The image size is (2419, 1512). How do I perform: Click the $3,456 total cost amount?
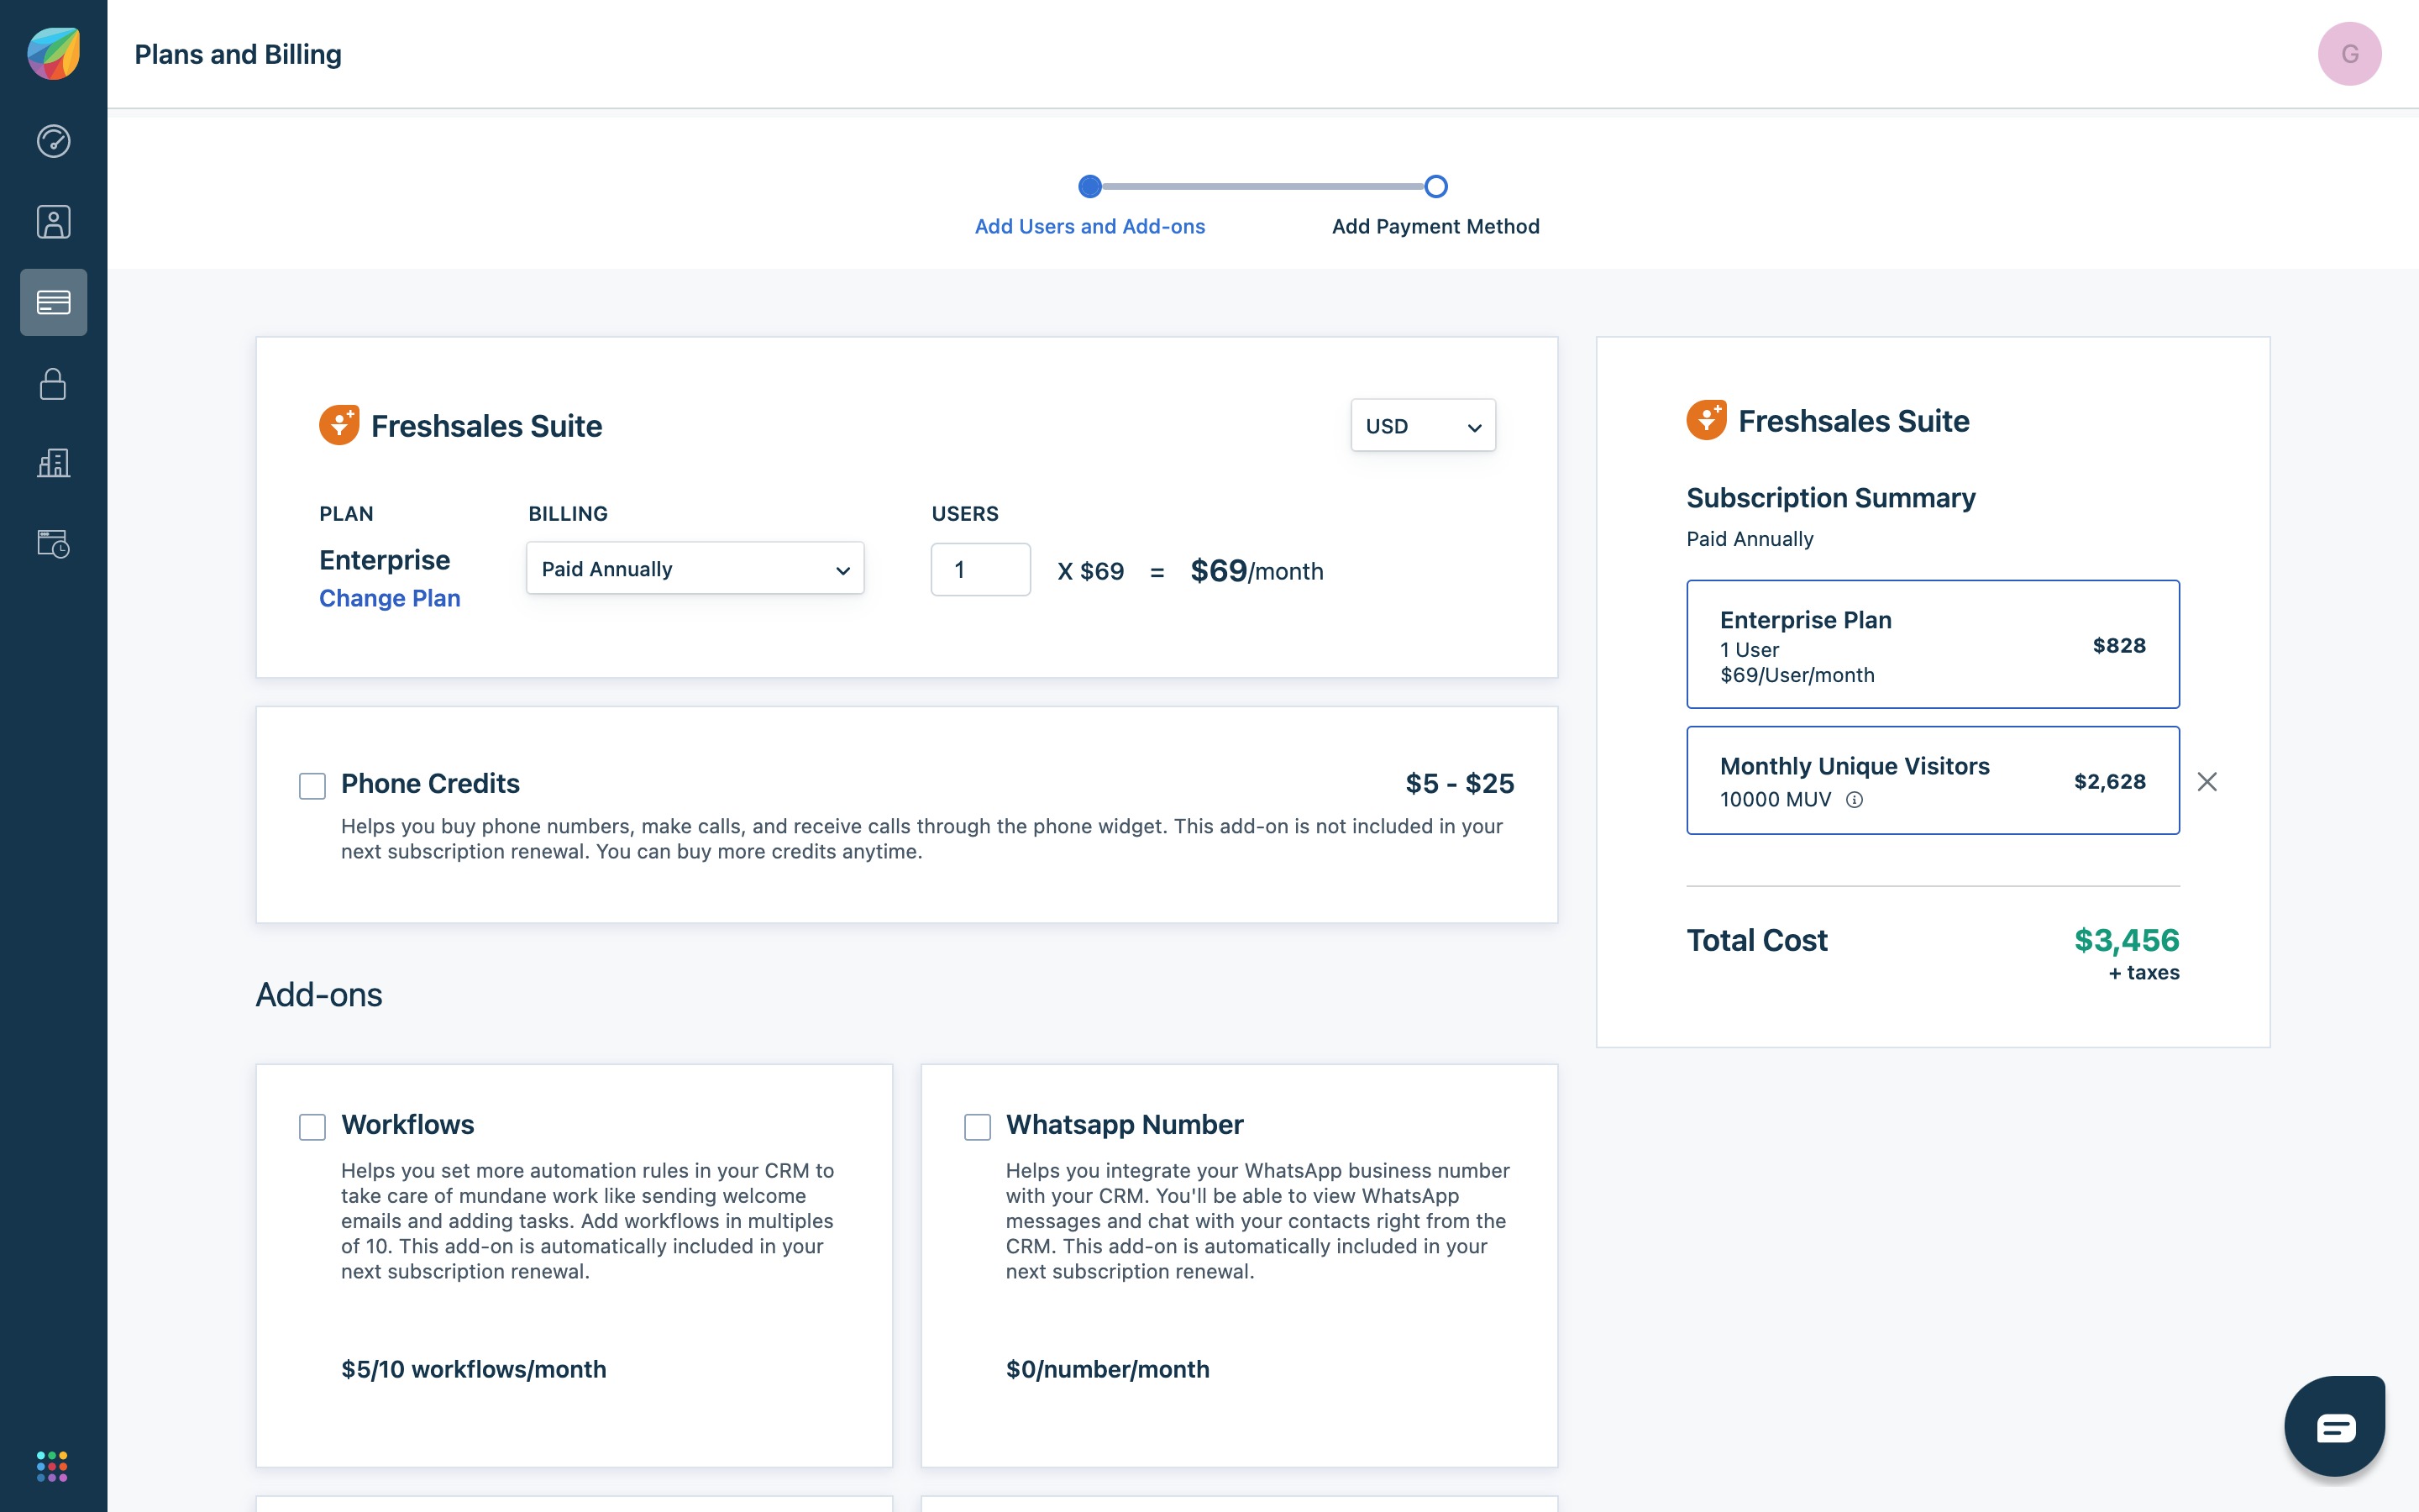pos(2126,940)
